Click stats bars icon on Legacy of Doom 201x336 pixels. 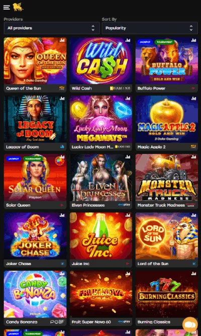[62, 99]
